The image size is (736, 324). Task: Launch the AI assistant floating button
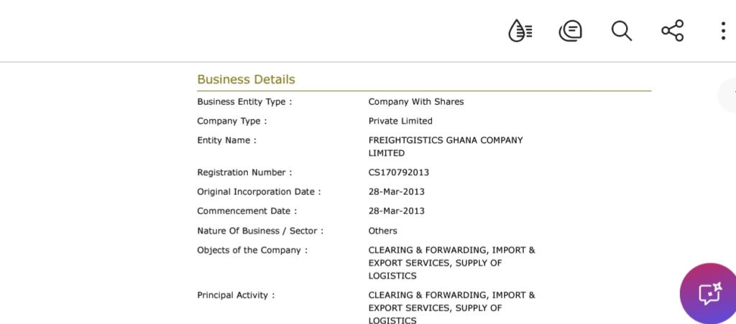coord(709,294)
